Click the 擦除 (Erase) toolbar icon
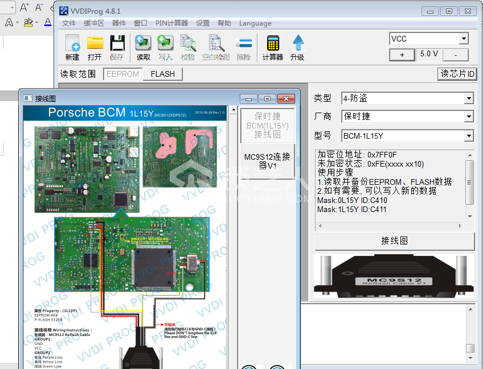The image size is (483, 369). [x=244, y=48]
